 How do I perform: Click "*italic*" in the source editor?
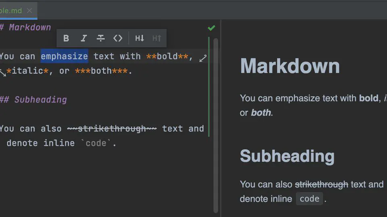(x=27, y=71)
